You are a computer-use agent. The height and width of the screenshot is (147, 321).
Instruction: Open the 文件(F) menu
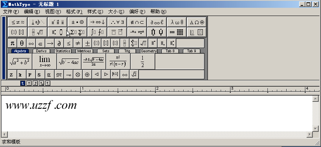(11, 12)
